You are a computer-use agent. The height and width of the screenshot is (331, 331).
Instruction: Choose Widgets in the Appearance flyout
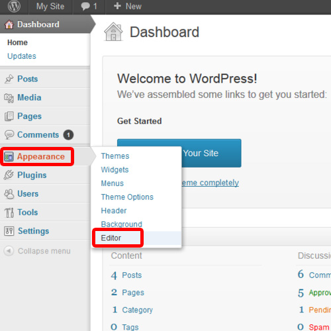point(115,169)
